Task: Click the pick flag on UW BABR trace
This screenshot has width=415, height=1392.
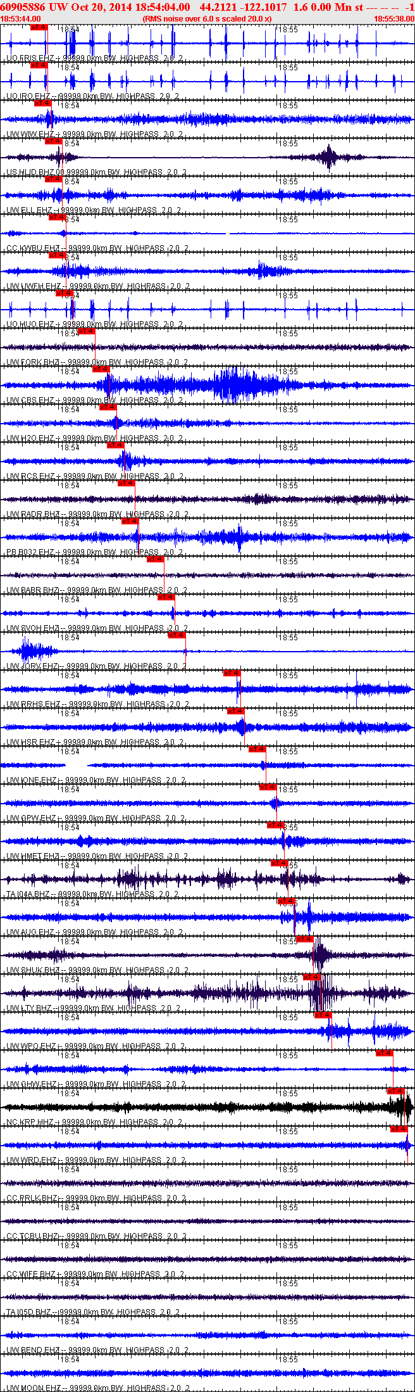Action: pos(156,559)
